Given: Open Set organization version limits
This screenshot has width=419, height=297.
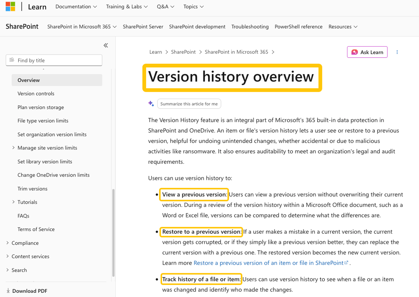Looking at the screenshot, I should [x=52, y=134].
